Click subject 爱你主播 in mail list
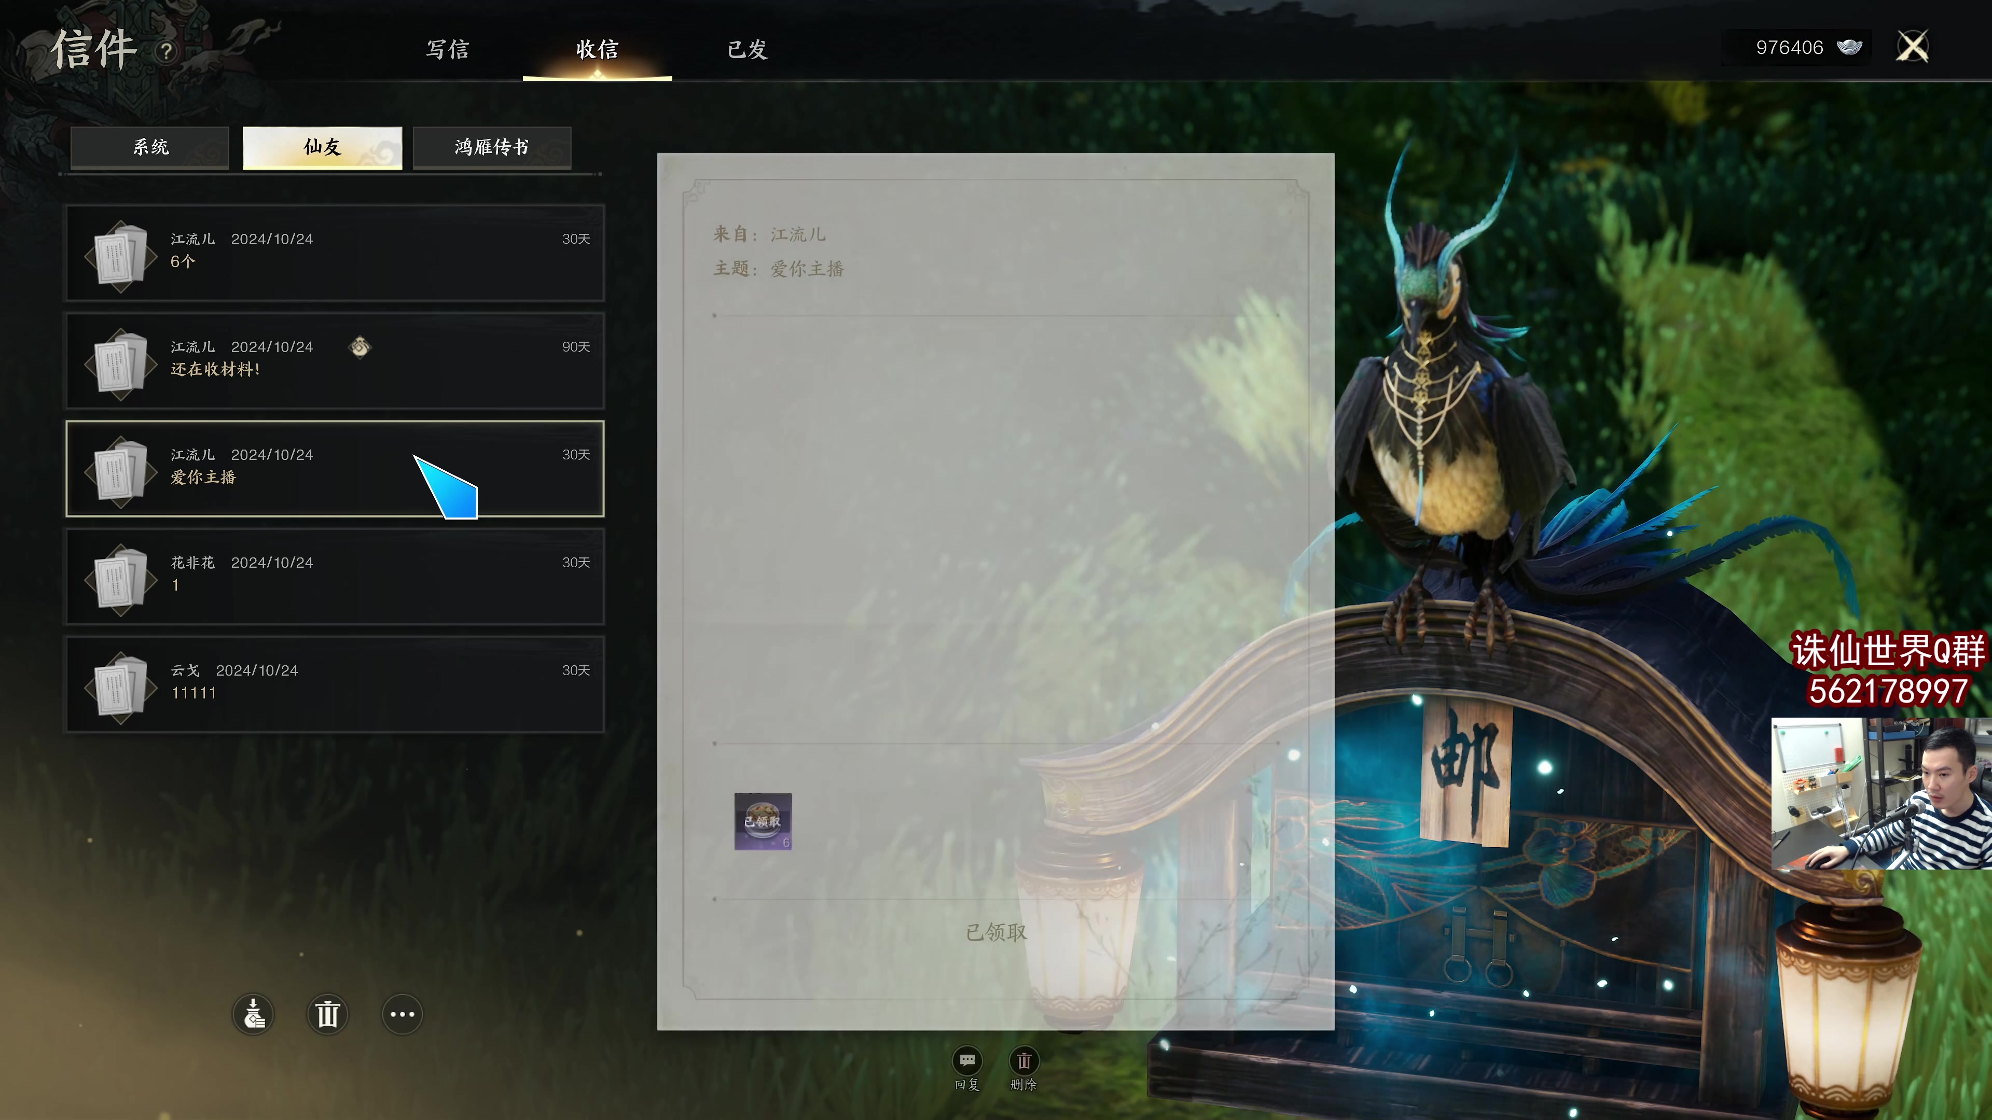The height and width of the screenshot is (1120, 1992). point(203,477)
